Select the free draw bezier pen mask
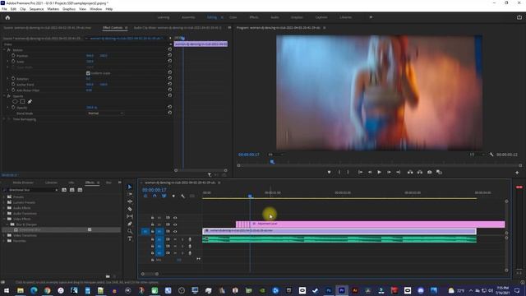 pyautogui.click(x=30, y=101)
